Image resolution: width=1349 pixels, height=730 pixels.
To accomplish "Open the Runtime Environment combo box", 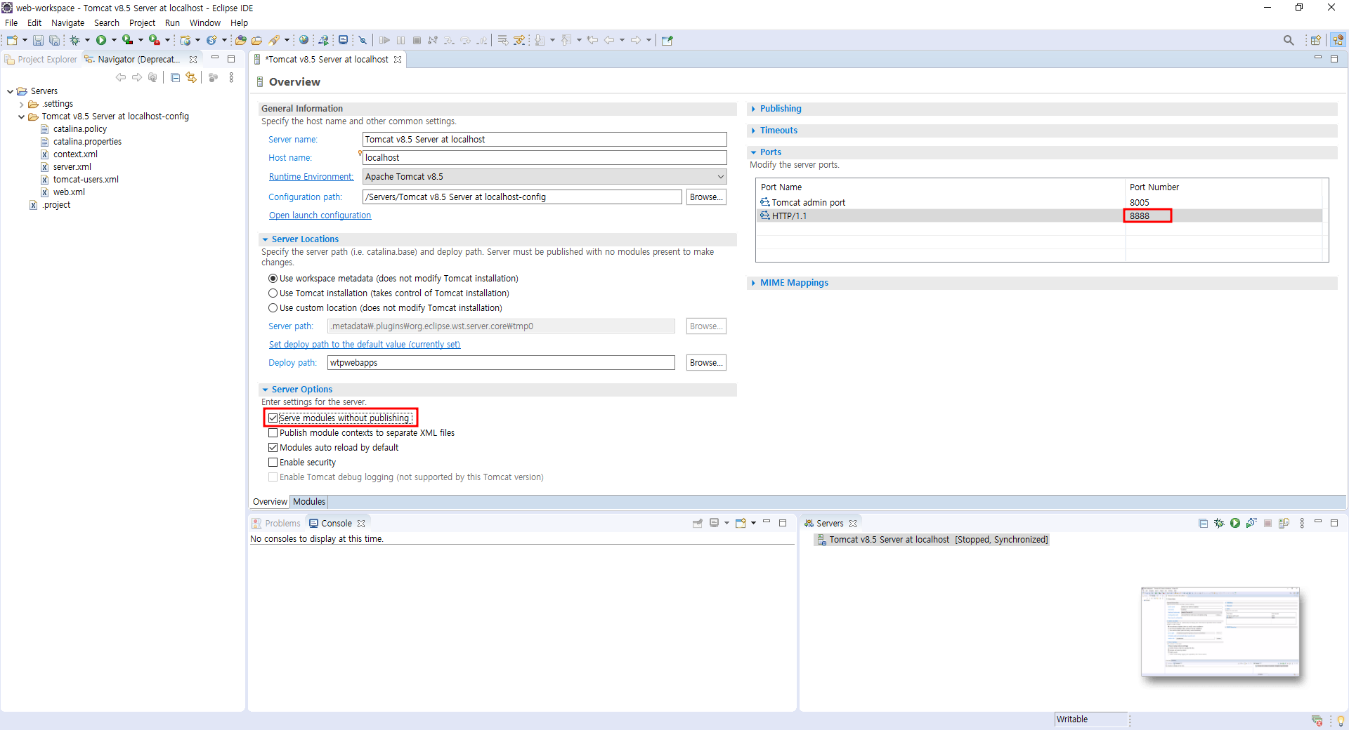I will pyautogui.click(x=545, y=176).
